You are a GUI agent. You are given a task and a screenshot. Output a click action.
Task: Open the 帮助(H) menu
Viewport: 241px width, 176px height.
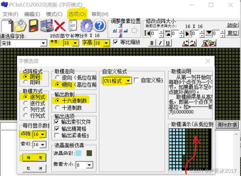point(100,14)
